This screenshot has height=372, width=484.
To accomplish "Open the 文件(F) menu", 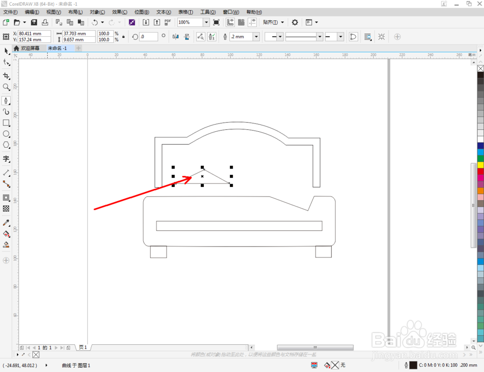I will point(10,12).
